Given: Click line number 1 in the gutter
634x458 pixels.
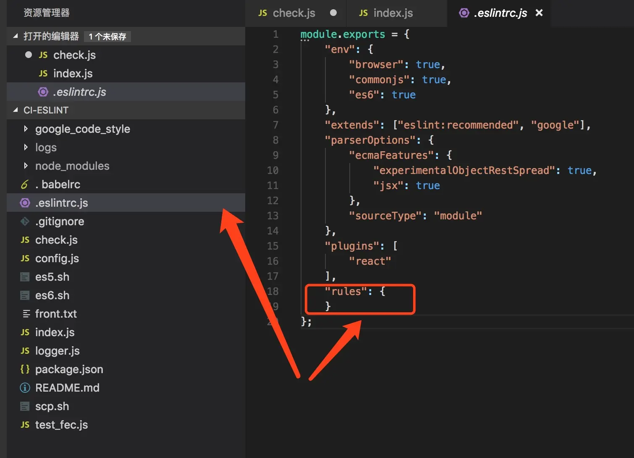Looking at the screenshot, I should pos(275,34).
